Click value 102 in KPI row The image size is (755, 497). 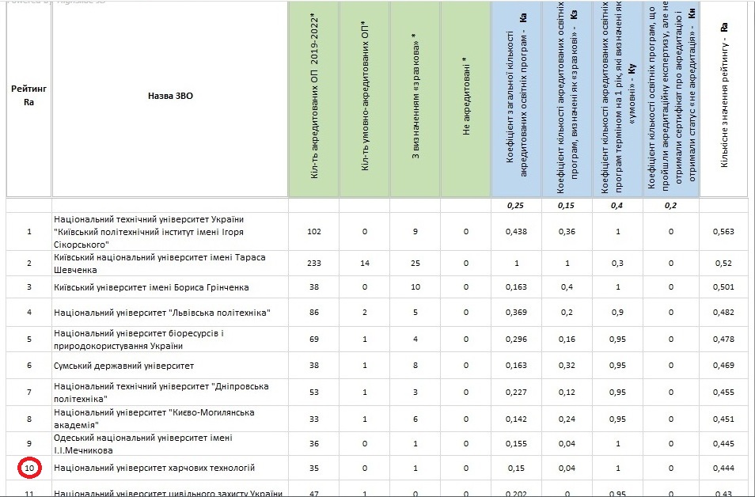pos(314,231)
